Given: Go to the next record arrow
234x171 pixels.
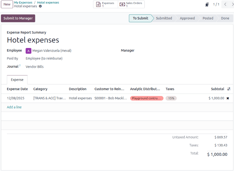Looking at the screenshot, I should pos(231,5).
